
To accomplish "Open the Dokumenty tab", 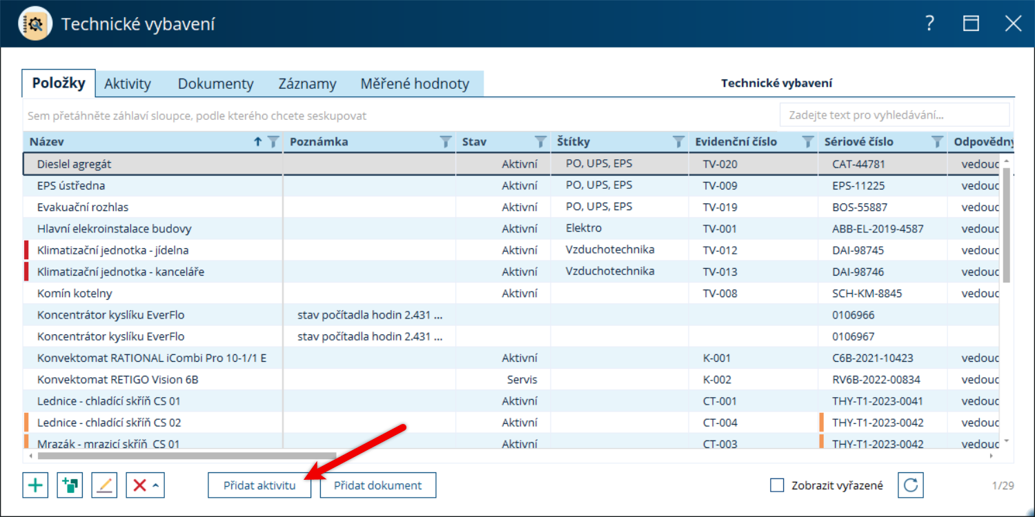I will (x=216, y=84).
